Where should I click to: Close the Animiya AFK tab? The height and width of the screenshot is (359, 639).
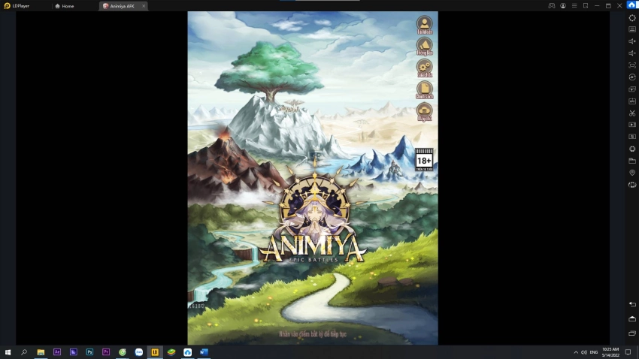click(x=144, y=6)
